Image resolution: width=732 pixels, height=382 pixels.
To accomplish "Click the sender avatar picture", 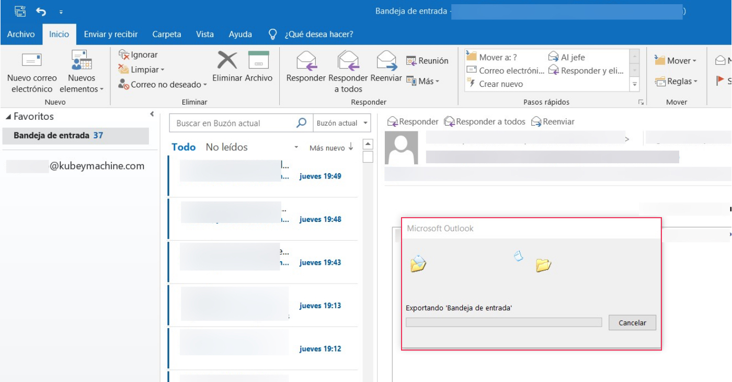I will point(402,148).
